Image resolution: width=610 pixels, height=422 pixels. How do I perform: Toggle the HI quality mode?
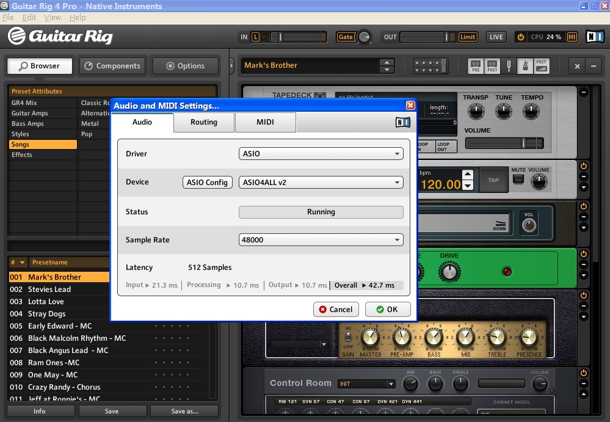tap(572, 37)
